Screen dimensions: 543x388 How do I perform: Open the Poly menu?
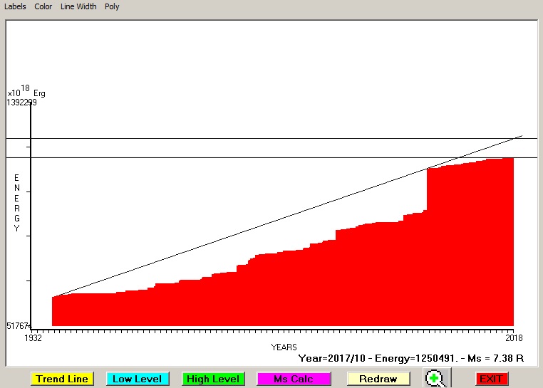click(x=112, y=6)
